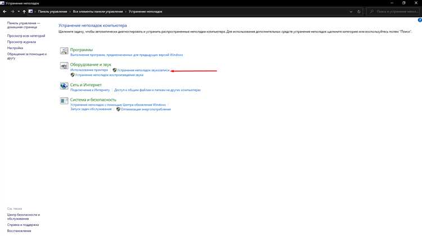Image resolution: width=422 pixels, height=236 pixels.
Task: Close the troubleshooting window
Action: pos(416,3)
